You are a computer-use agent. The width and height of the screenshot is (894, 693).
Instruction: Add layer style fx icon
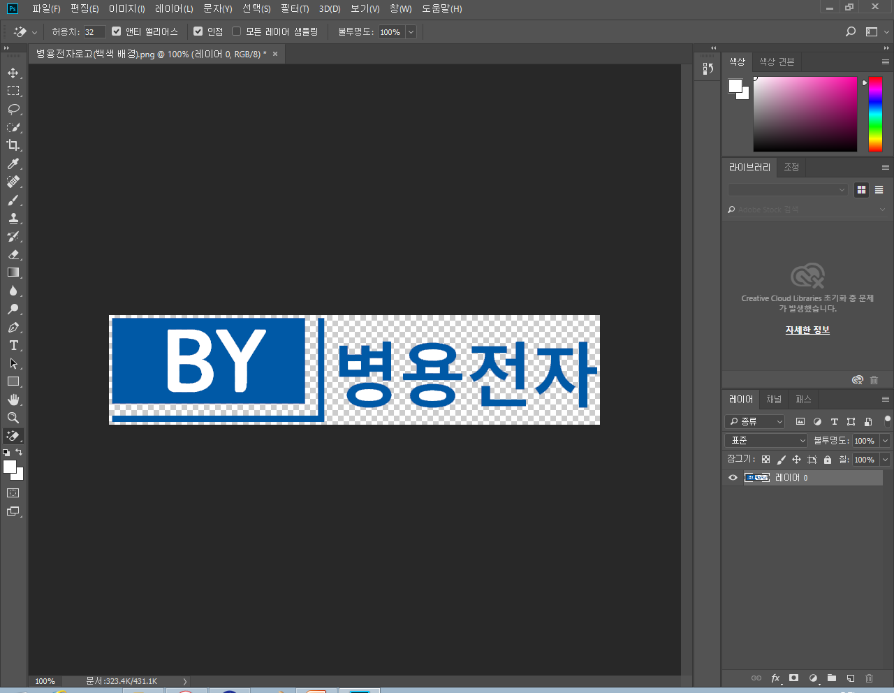pyautogui.click(x=775, y=678)
